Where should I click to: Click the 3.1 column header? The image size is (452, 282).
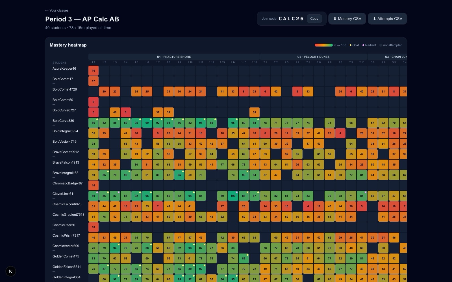click(x=373, y=62)
